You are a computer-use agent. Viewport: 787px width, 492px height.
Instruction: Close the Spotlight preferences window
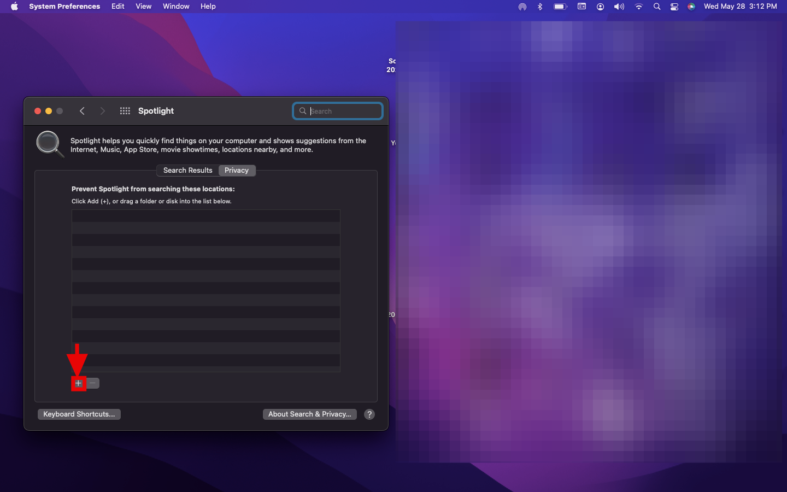pos(38,111)
